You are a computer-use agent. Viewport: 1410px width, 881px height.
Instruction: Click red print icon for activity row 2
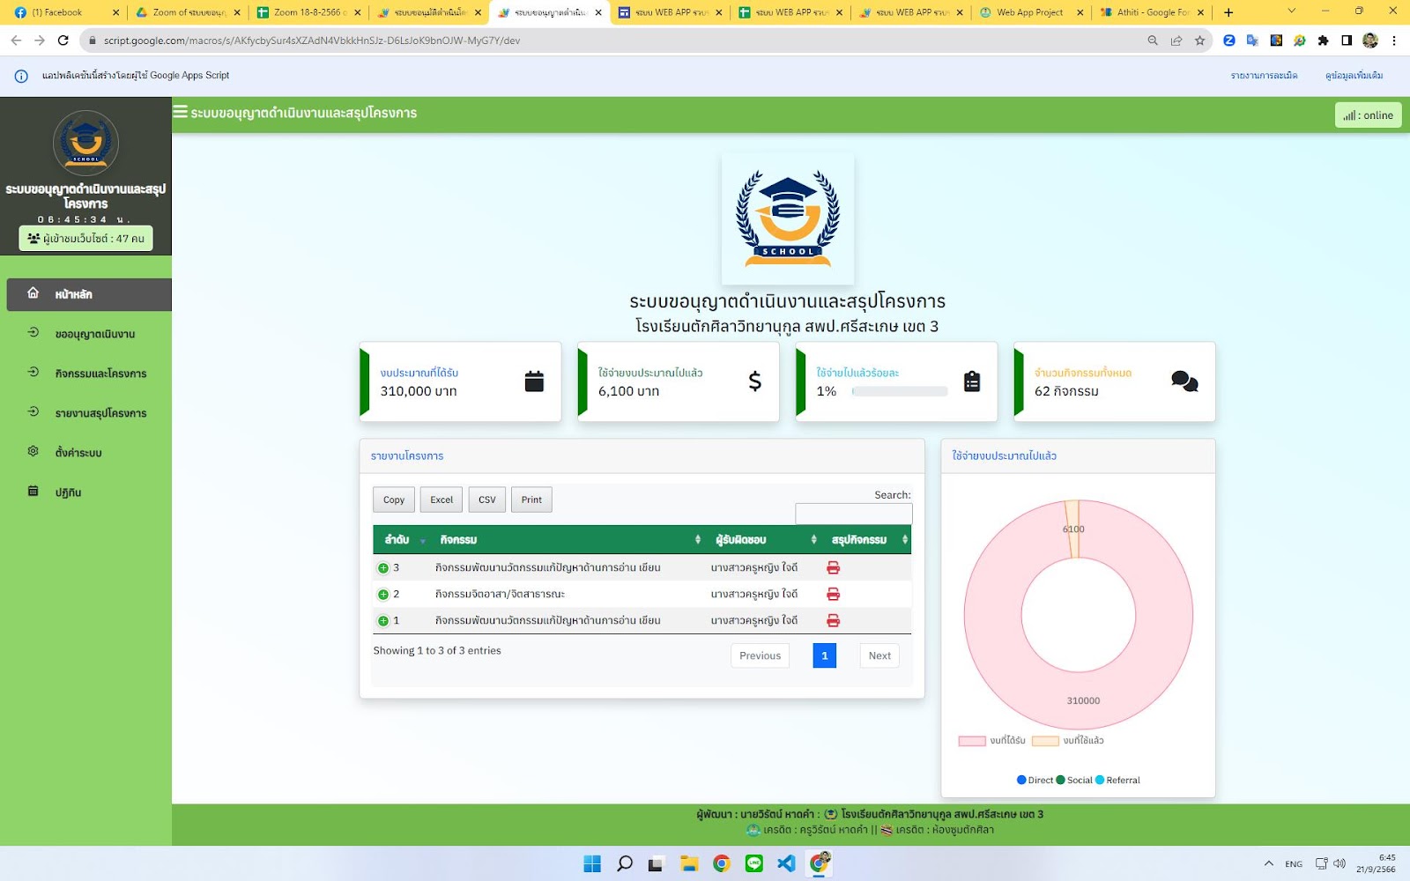click(833, 595)
